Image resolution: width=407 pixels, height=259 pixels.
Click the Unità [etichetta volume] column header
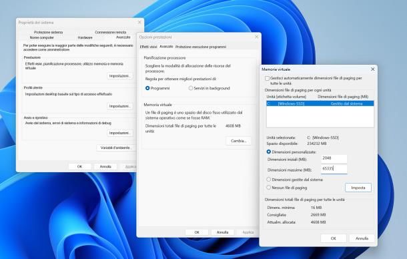286,97
